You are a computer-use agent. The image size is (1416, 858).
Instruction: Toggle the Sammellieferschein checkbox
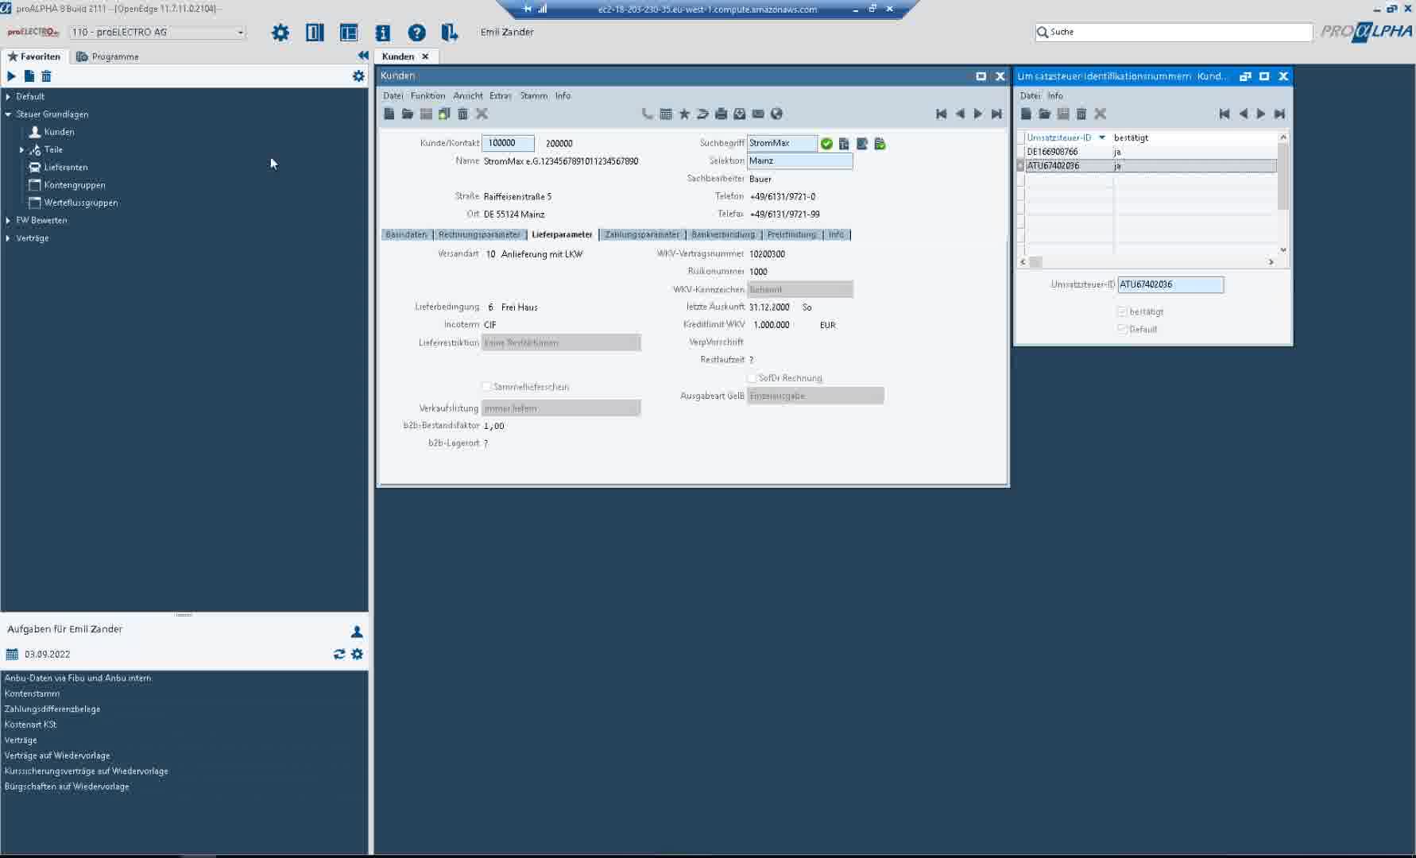click(486, 387)
